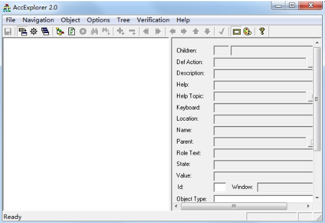Click the Keyboard field
Image resolution: width=325 pixels, height=223 pixels.
pos(263,108)
